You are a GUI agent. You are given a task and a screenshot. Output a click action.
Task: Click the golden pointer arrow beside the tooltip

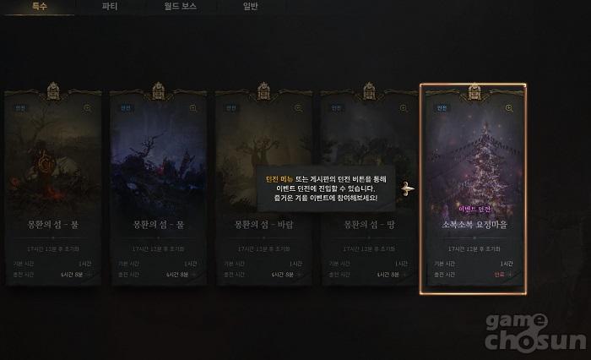407,188
